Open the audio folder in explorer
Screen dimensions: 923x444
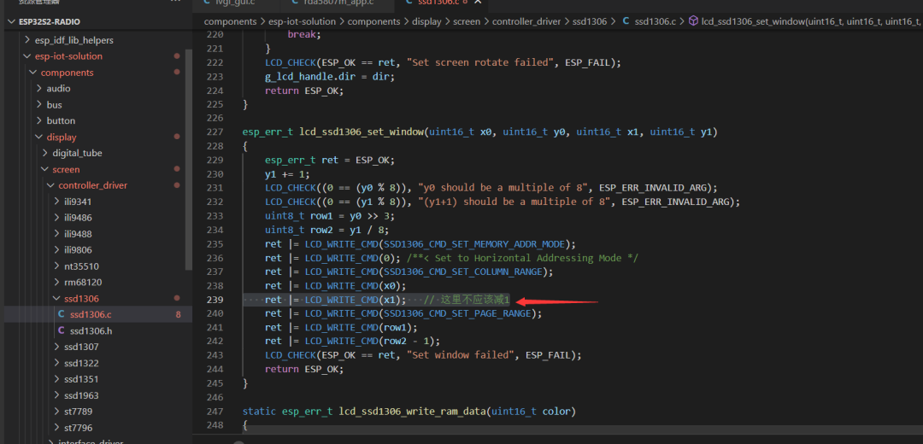[58, 88]
